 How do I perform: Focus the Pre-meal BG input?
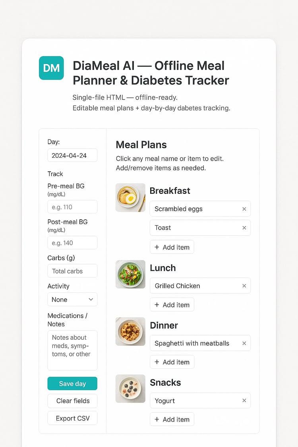[x=72, y=207]
